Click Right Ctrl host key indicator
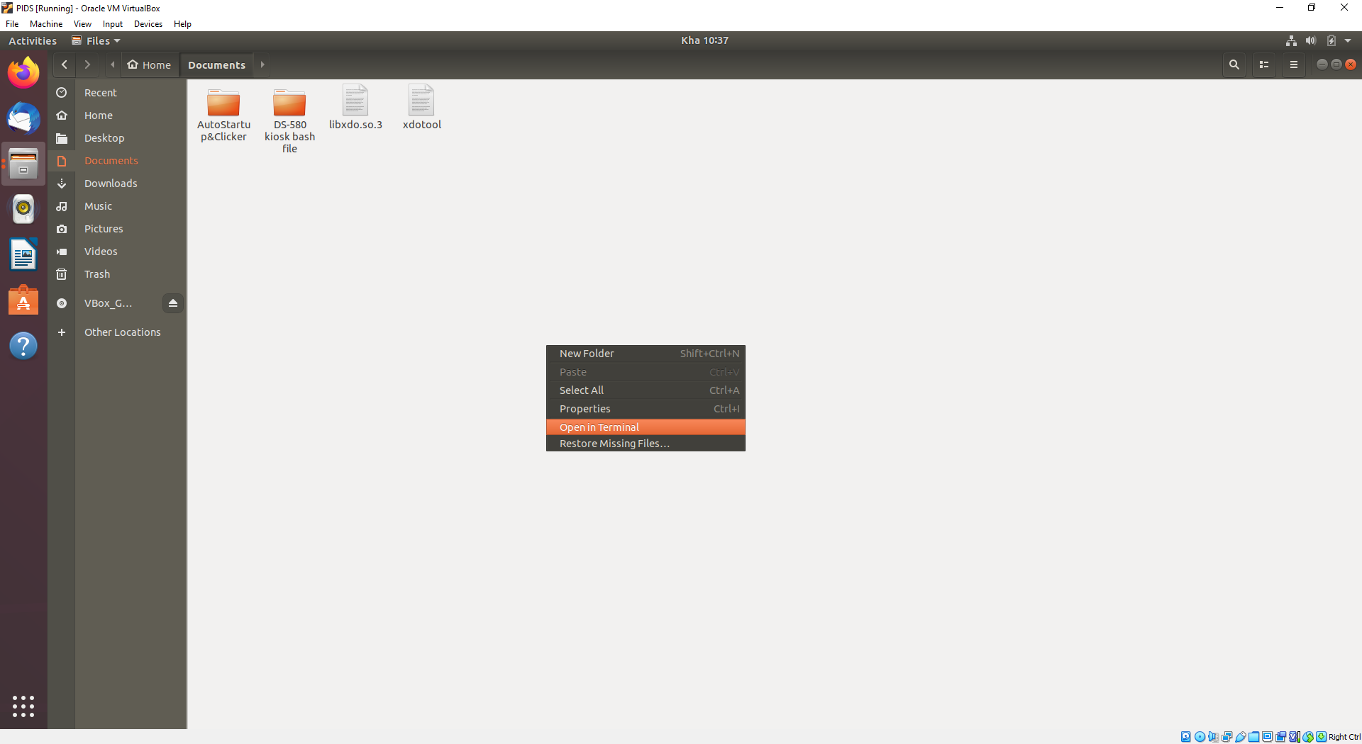The width and height of the screenshot is (1362, 744). (x=1344, y=737)
